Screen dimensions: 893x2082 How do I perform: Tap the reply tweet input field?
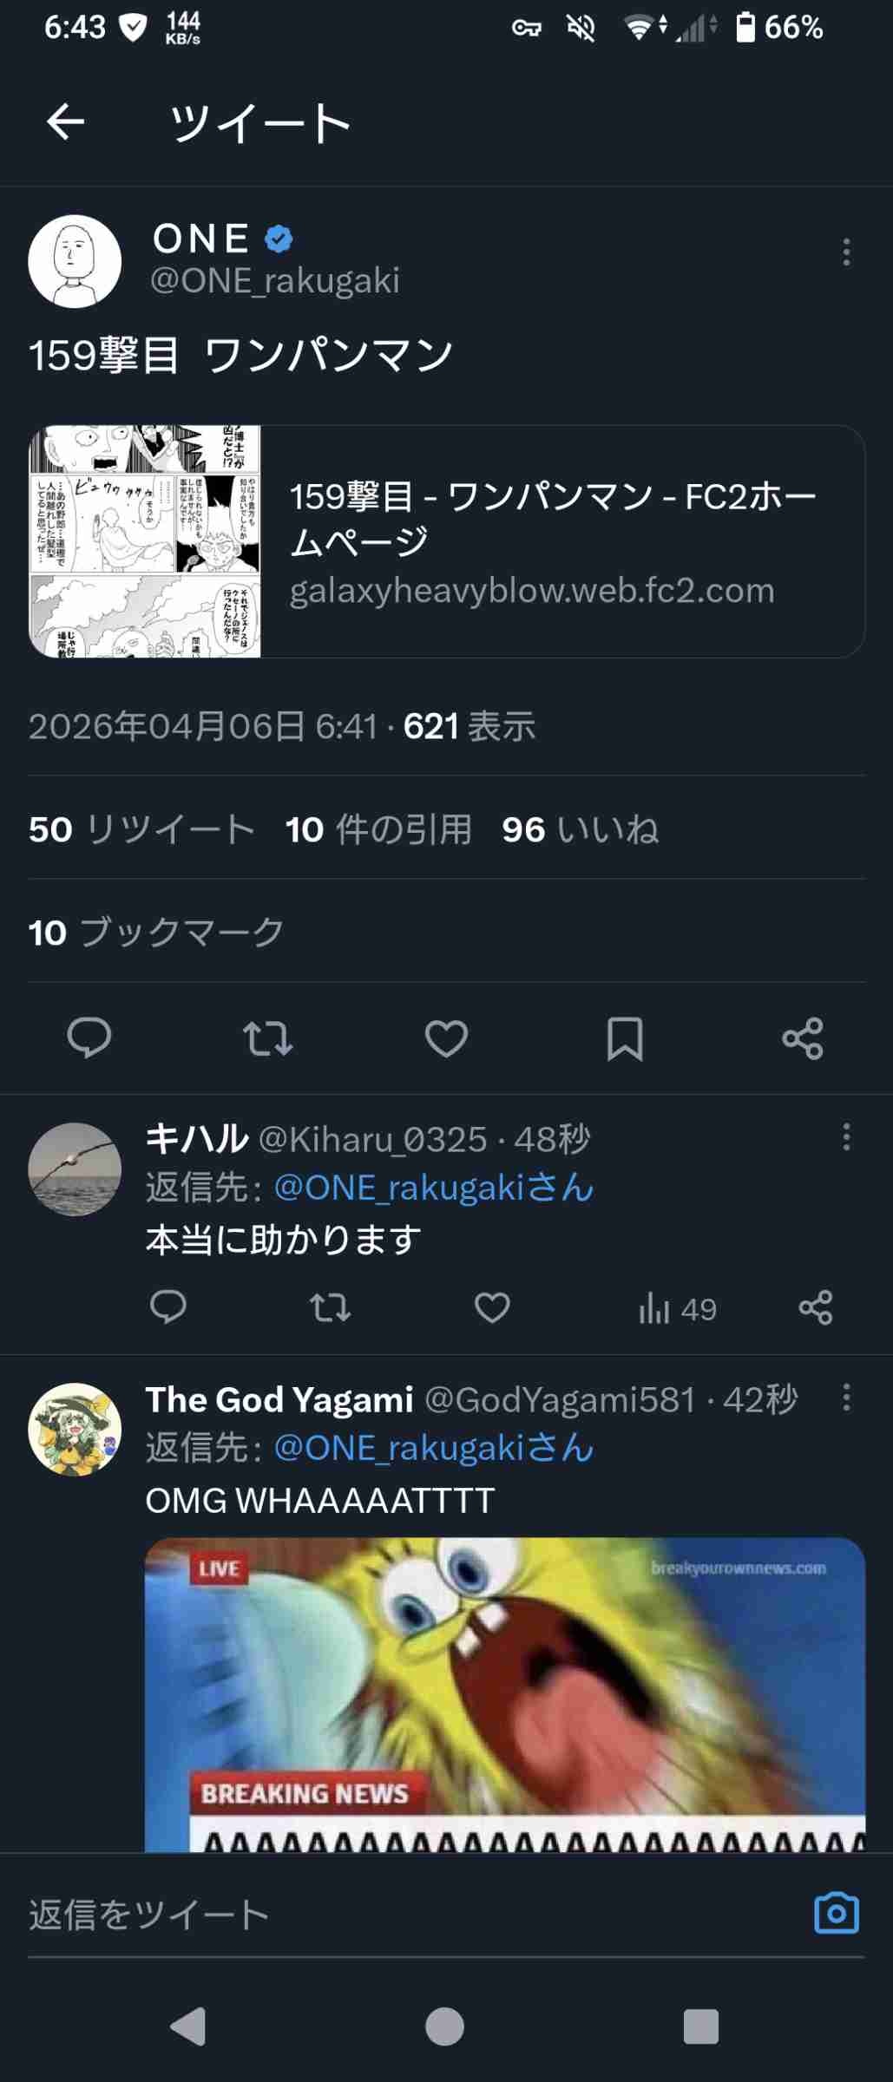pyautogui.click(x=391, y=1915)
